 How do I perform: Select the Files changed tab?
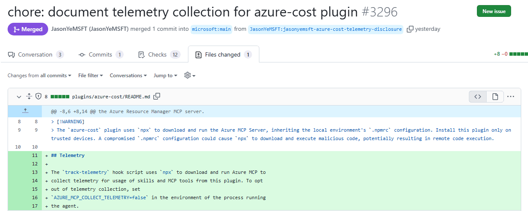(x=223, y=54)
